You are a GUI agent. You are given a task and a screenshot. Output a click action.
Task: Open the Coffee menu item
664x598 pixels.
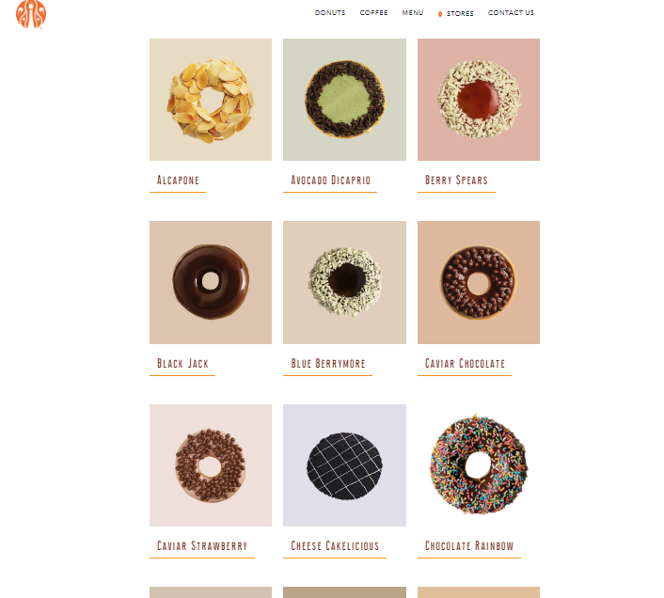tap(373, 13)
